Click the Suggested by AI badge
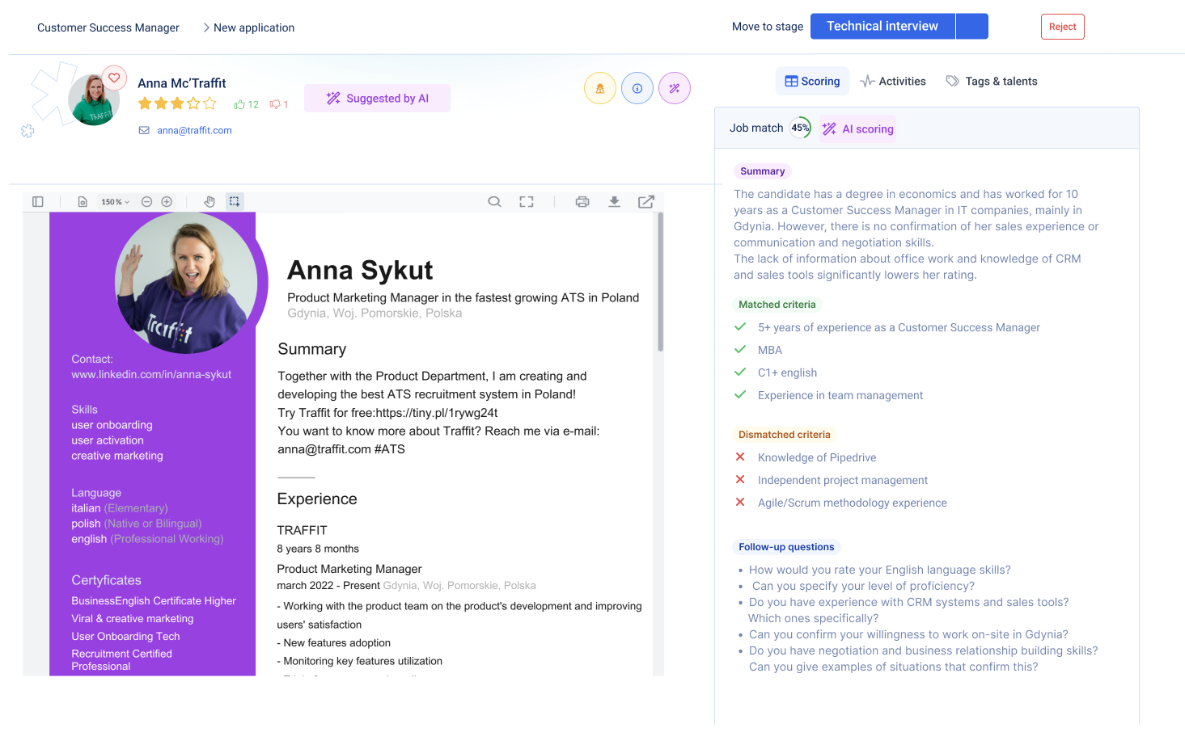The height and width of the screenshot is (745, 1185). tap(377, 99)
